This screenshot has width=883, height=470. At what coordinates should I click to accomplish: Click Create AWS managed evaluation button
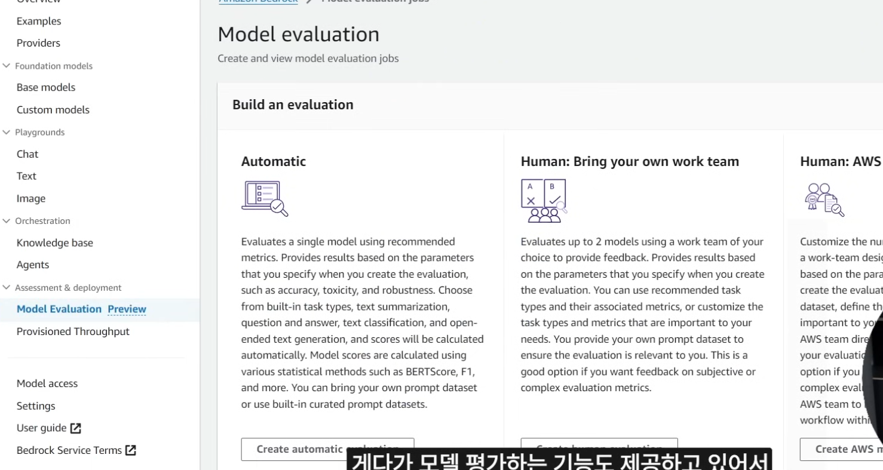coord(841,449)
